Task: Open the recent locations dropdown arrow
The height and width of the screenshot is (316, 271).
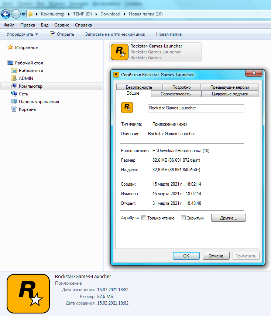Action: (x=23, y=14)
